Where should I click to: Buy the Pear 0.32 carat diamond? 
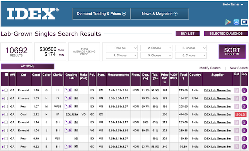244,146
